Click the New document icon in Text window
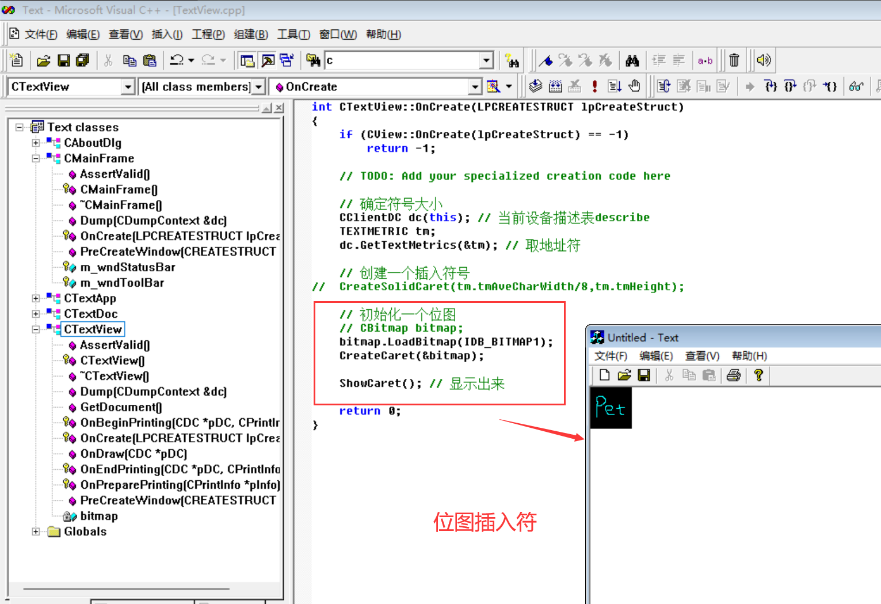The height and width of the screenshot is (604, 881). (604, 375)
